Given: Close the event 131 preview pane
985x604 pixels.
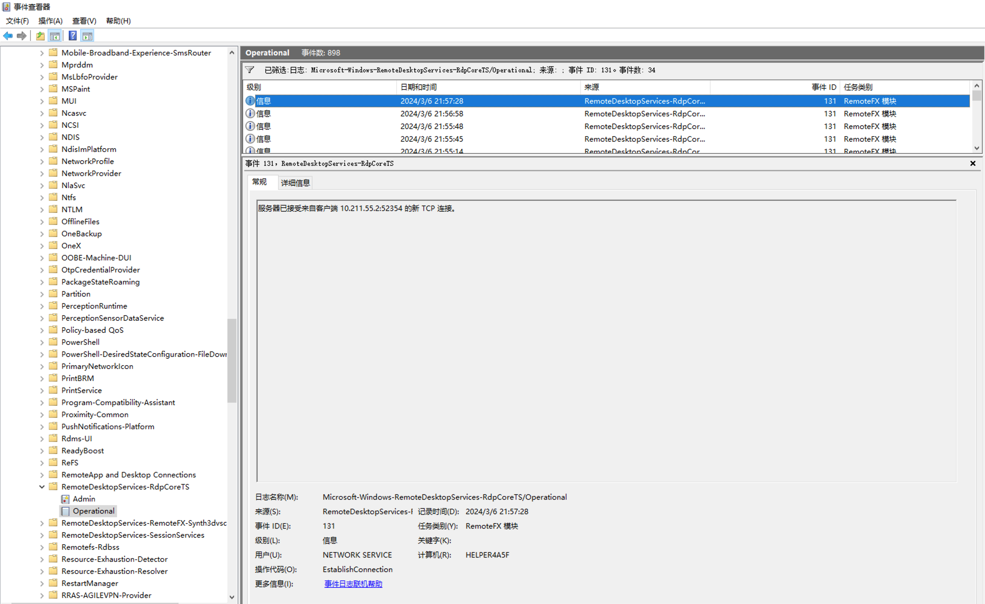Looking at the screenshot, I should click(973, 163).
